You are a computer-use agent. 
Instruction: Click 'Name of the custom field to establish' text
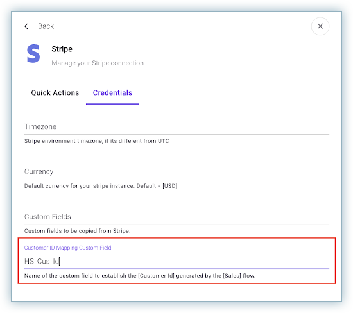click(140, 276)
